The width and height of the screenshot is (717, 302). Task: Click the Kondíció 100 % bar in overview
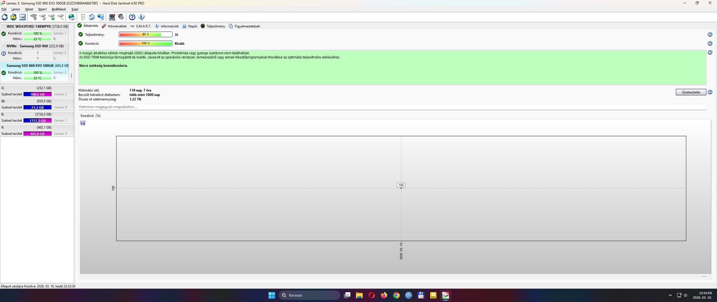[x=146, y=44]
